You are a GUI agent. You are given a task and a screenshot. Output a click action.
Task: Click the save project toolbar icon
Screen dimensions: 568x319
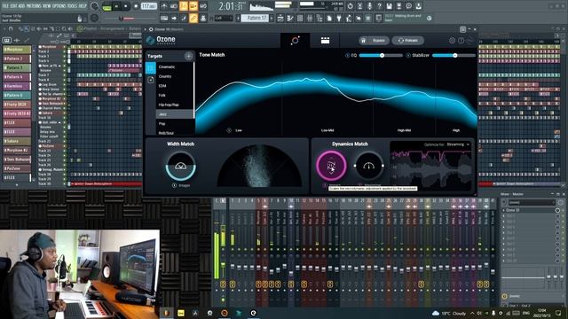coord(389,6)
